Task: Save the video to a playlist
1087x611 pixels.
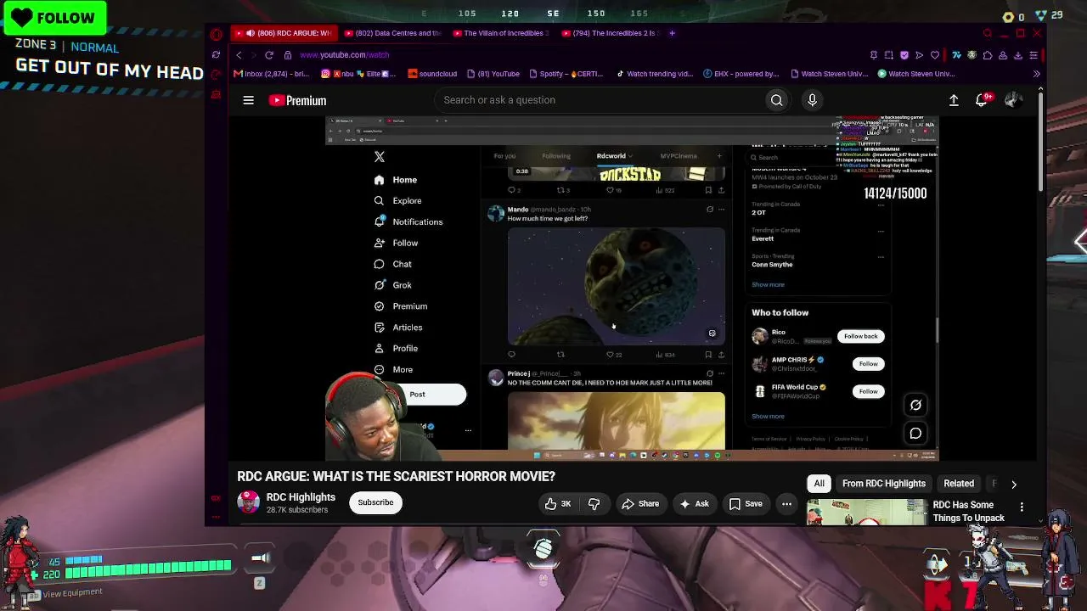Action: 746,504
